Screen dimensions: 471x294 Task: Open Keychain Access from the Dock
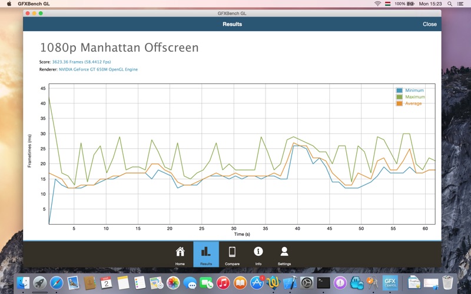coord(373,283)
